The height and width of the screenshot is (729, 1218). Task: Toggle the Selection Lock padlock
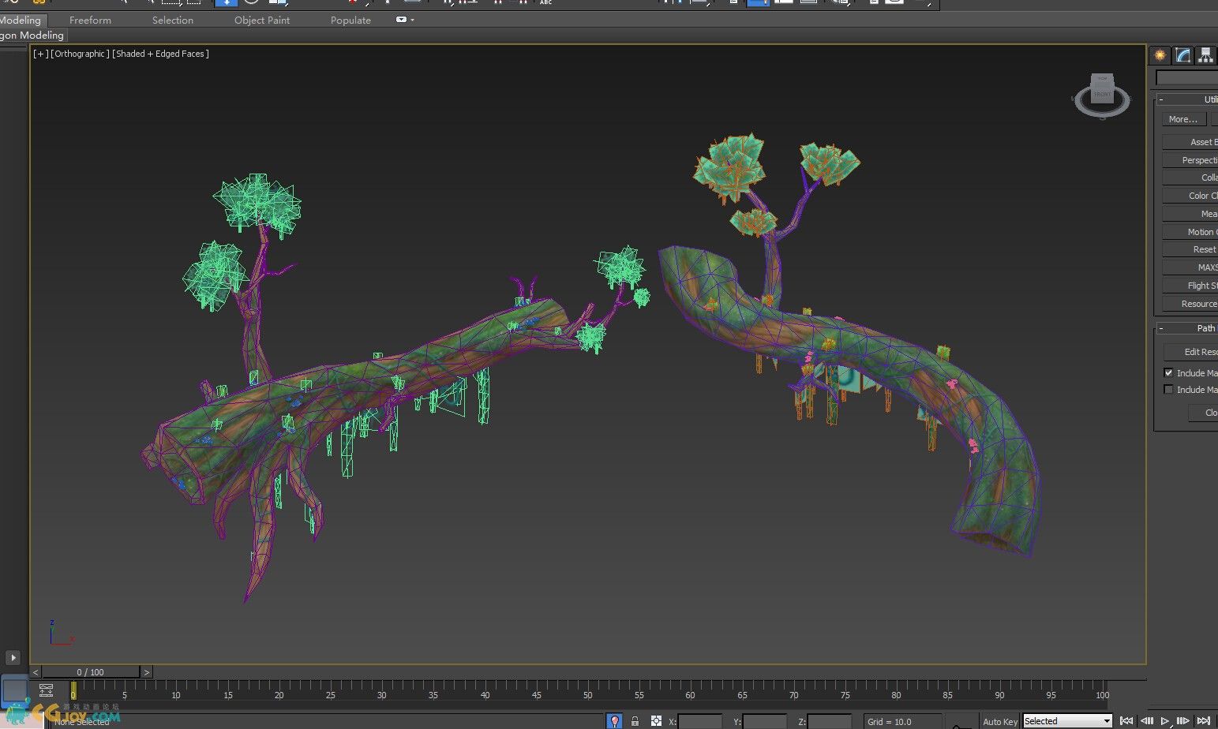pos(635,721)
